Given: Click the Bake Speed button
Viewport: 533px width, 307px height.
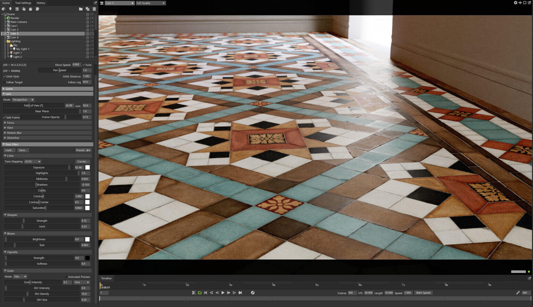Looking at the screenshot, I should point(423,293).
